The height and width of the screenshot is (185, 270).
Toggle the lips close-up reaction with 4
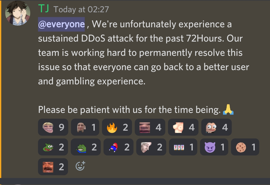150,127
